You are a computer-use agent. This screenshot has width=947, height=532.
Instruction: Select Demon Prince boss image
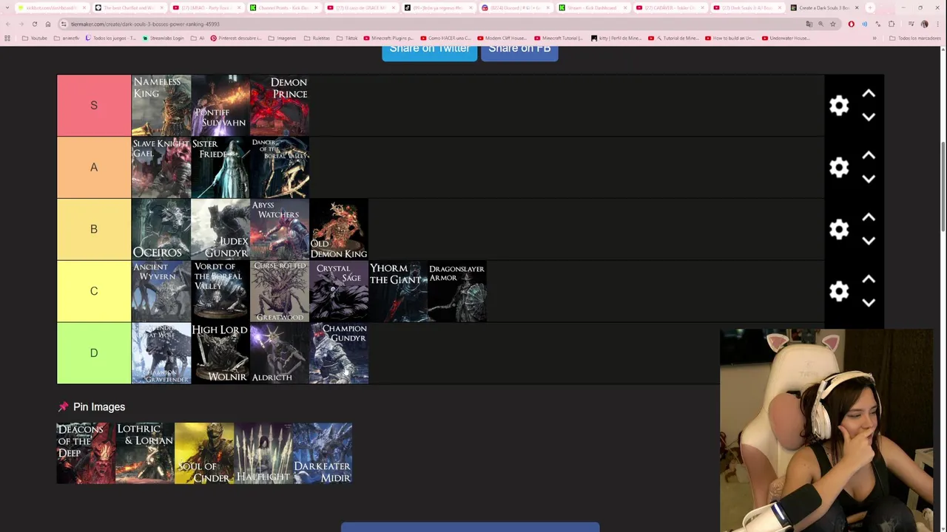click(x=280, y=106)
